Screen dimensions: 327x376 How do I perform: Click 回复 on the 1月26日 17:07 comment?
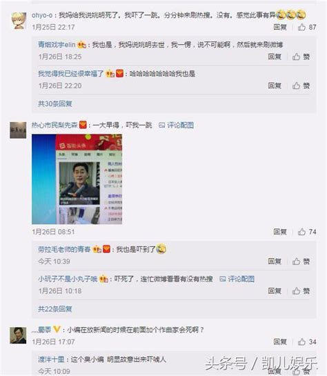(280, 342)
